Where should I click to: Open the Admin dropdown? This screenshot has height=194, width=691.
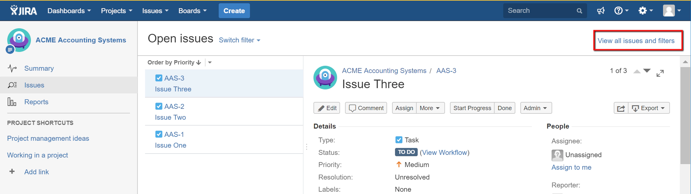(536, 108)
